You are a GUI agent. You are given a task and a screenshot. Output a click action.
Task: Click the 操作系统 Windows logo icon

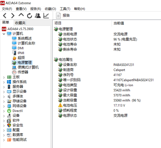coord(9,82)
